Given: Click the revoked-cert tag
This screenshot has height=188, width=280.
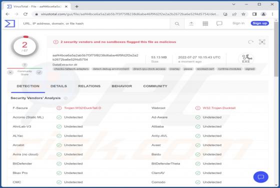Looking at the screenshot, I should coord(205,69).
